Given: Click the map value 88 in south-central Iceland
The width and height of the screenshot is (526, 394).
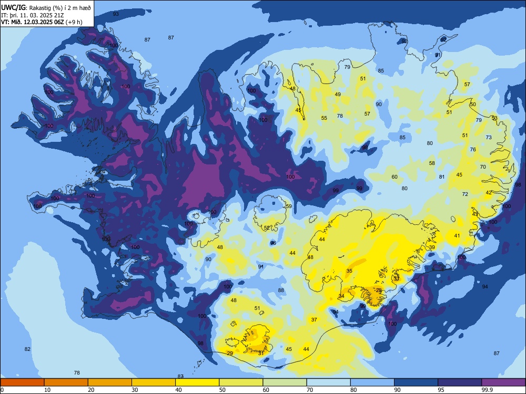Looking at the screenshot, I should [x=281, y=291].
